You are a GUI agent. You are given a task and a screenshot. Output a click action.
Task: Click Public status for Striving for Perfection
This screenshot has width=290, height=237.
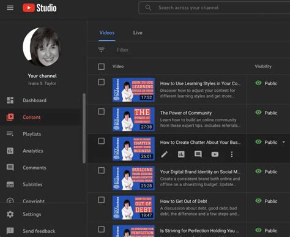(x=271, y=230)
